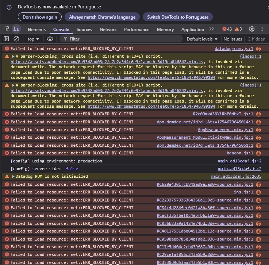Click Always match Chrome's language
The height and width of the screenshot is (265, 269).
(x=102, y=17)
